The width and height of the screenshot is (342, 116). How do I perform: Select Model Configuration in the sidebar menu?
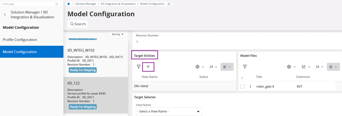[20, 52]
